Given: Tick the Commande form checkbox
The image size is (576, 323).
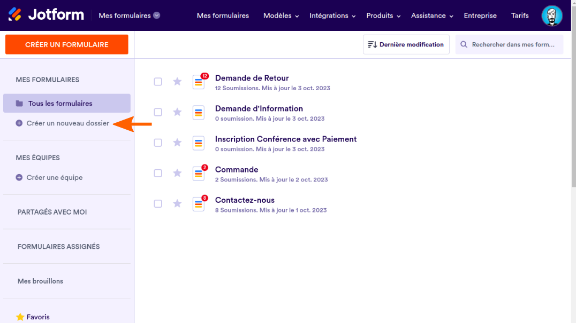Looking at the screenshot, I should (158, 173).
